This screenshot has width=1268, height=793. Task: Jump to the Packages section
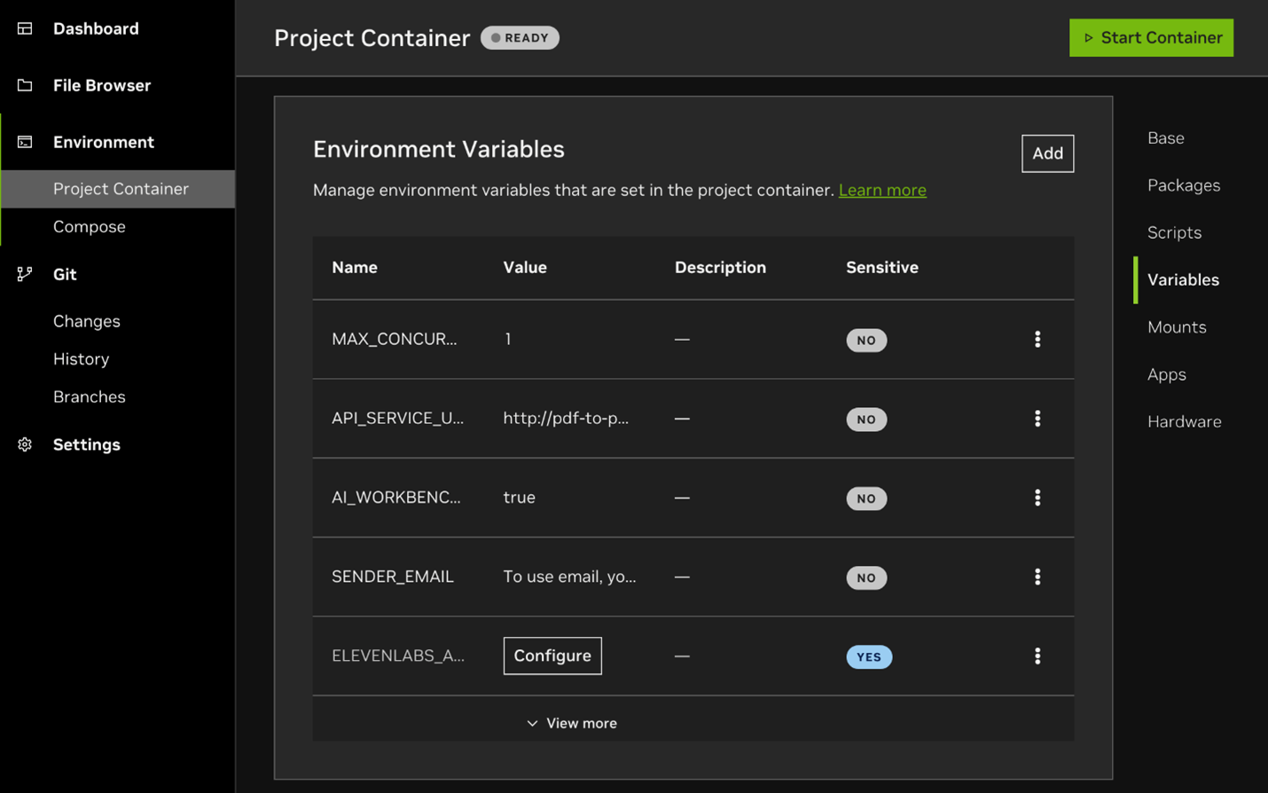(1184, 185)
